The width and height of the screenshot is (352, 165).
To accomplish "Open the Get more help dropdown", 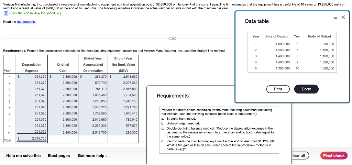I will (92, 156).
